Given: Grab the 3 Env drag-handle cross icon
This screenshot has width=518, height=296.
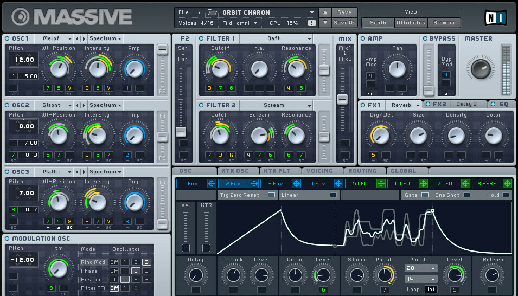Looking at the screenshot, I should point(296,183).
